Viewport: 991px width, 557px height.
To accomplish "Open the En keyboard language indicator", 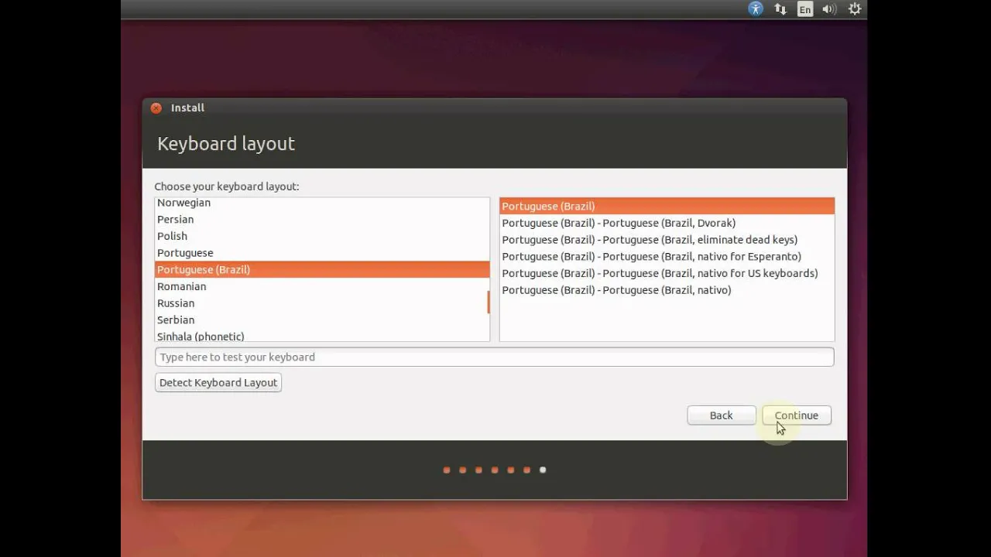I will click(x=805, y=9).
